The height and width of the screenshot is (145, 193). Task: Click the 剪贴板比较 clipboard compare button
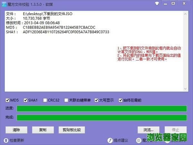pyautogui.click(x=72, y=130)
